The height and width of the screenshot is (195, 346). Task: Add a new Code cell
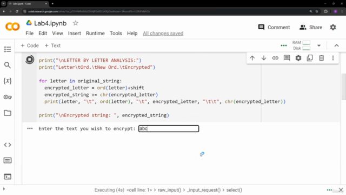30,45
